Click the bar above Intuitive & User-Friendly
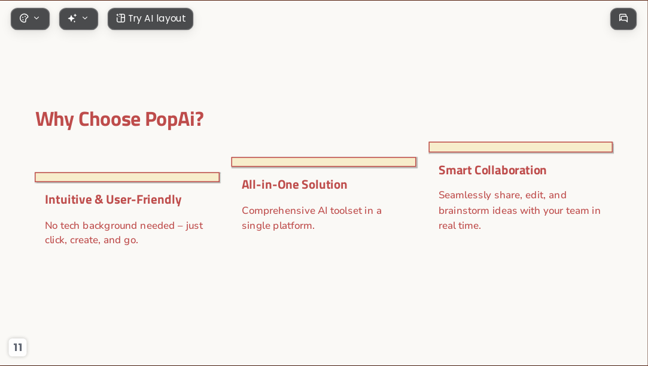The width and height of the screenshot is (648, 366). tap(127, 177)
